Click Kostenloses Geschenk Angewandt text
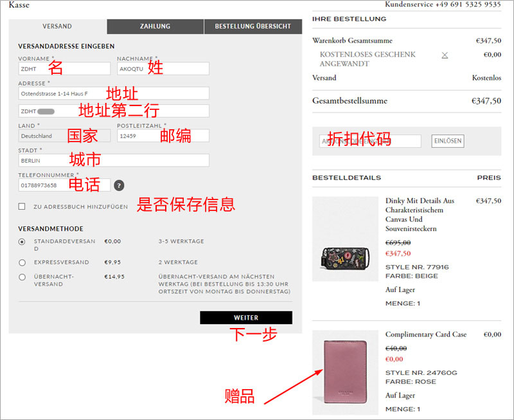The width and height of the screenshot is (514, 420). tap(368, 59)
